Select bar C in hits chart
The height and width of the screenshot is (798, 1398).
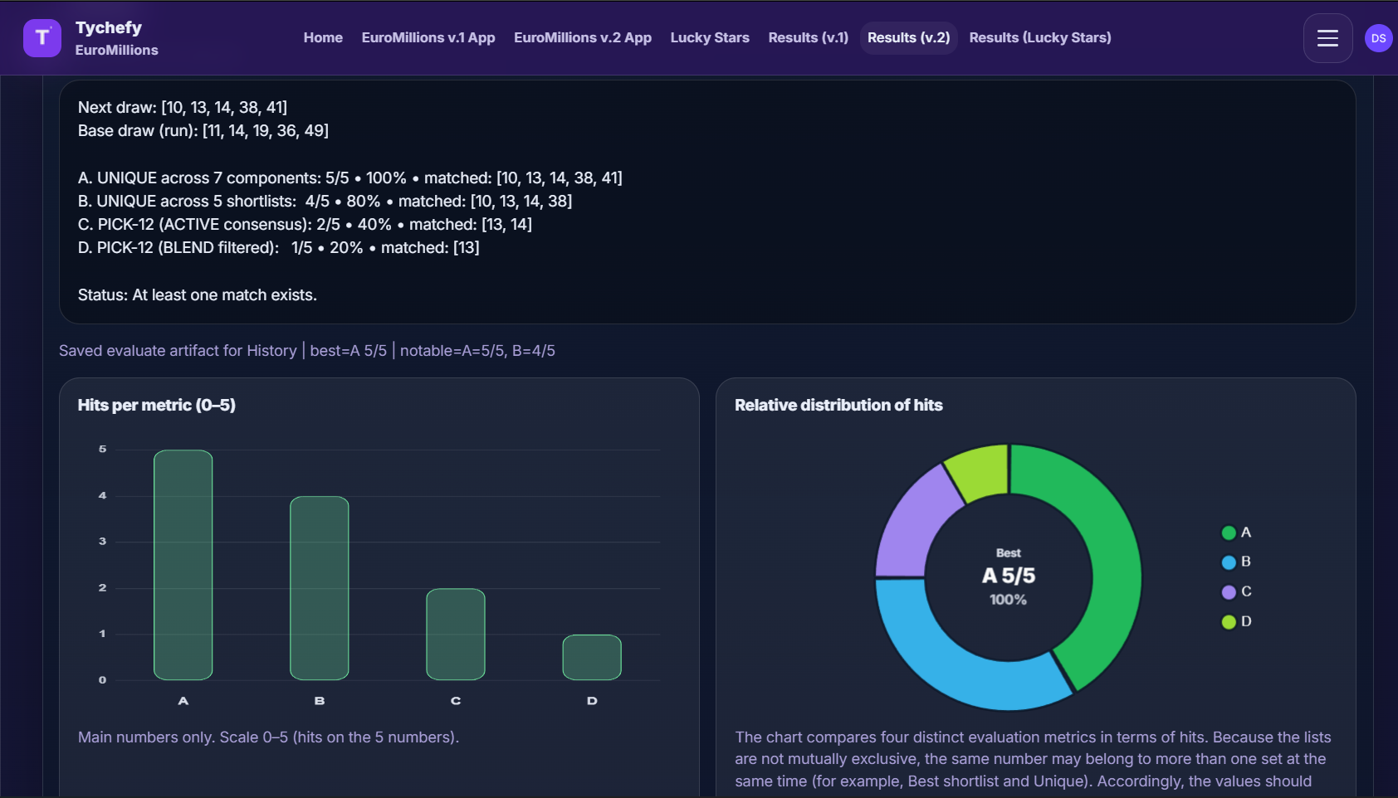pyautogui.click(x=456, y=634)
